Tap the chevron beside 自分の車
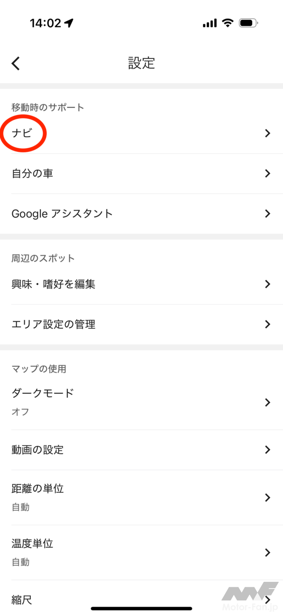Screen dimensions: 283x616 268,173
